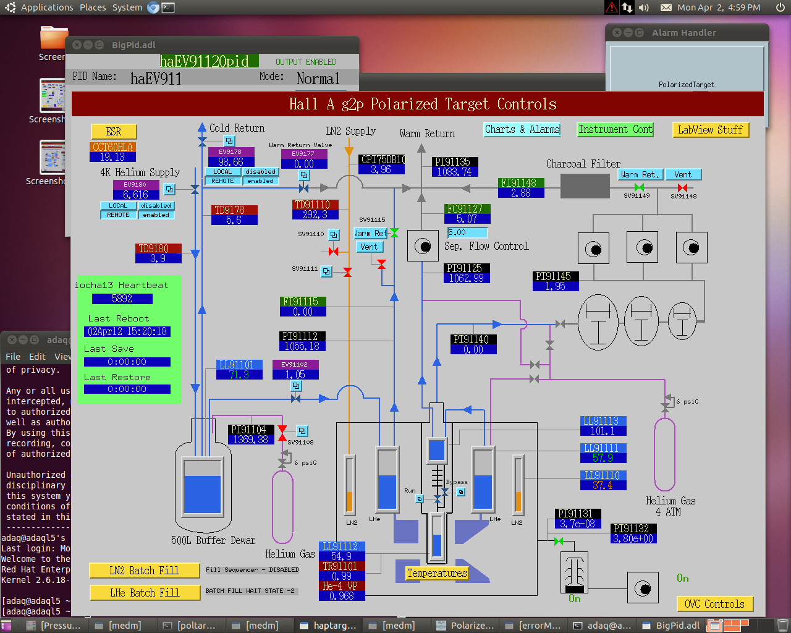Viewport: 791px width, 633px height.
Task: Click the green SV91149 valve symbol
Action: tap(639, 187)
